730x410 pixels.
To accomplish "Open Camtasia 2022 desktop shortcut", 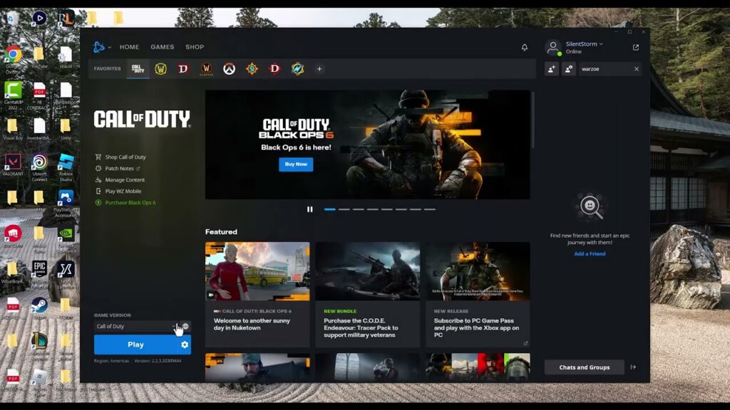I will tap(13, 95).
